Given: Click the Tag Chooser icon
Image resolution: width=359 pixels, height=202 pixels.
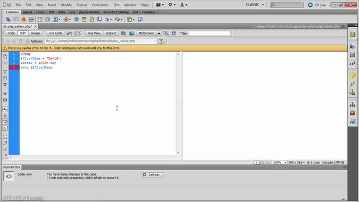Looking at the screenshot, I should [140, 20].
